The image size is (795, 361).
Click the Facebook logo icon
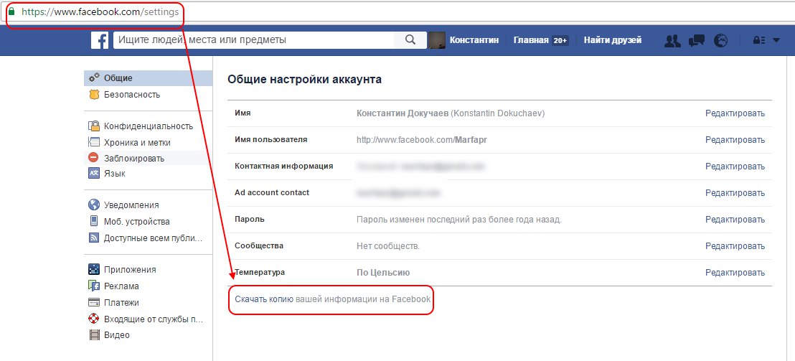coord(100,40)
